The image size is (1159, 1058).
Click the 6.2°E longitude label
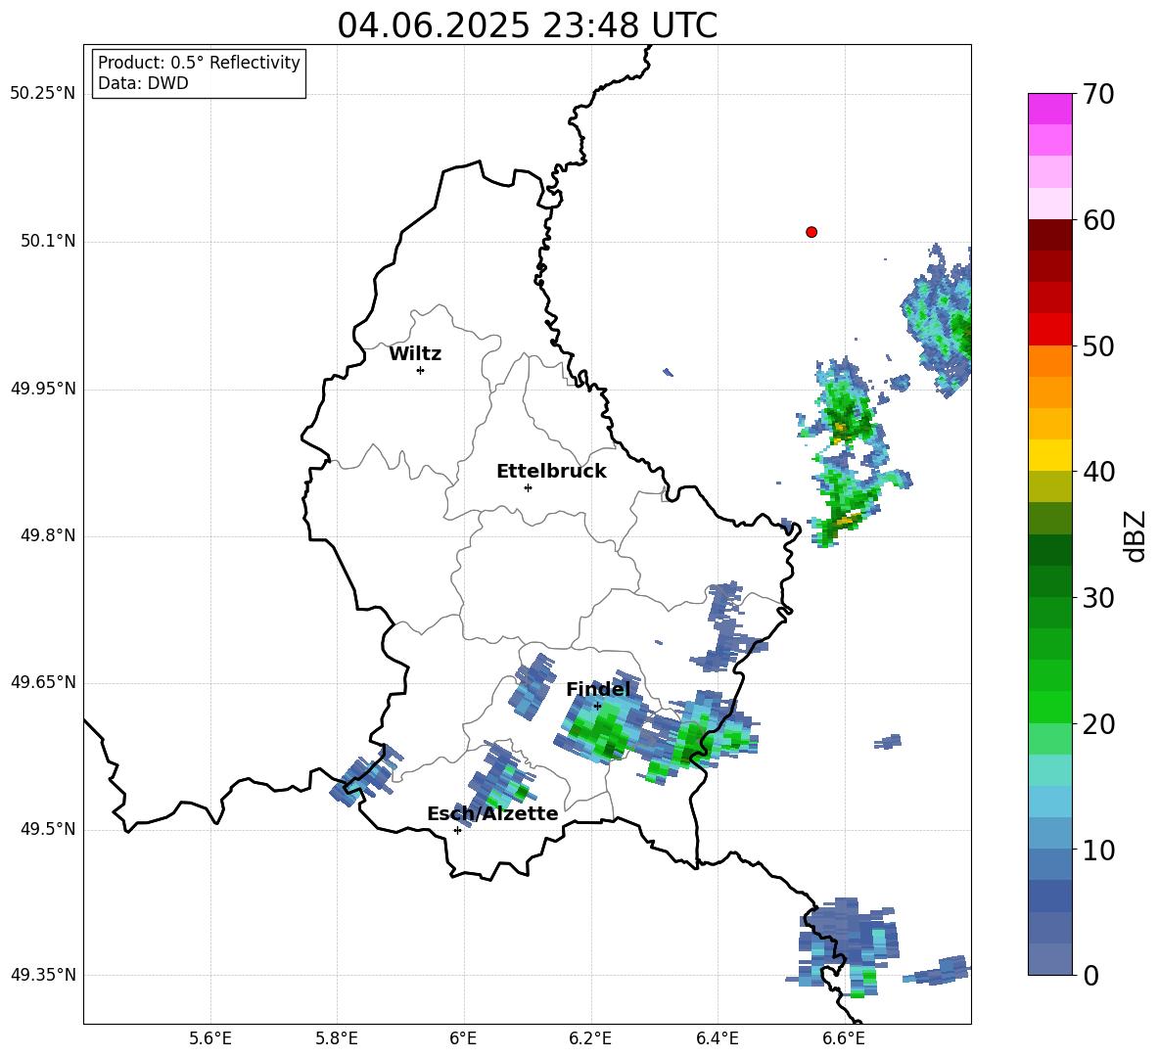click(x=590, y=1038)
